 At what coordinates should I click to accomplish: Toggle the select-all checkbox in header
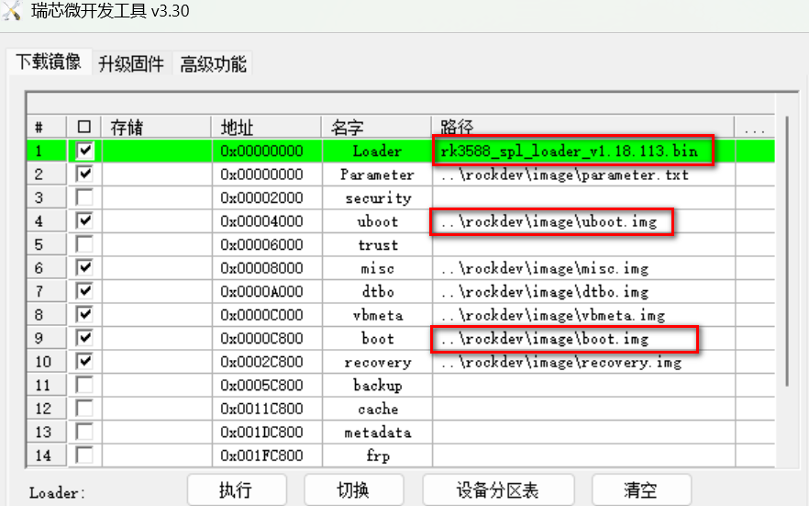tap(84, 127)
